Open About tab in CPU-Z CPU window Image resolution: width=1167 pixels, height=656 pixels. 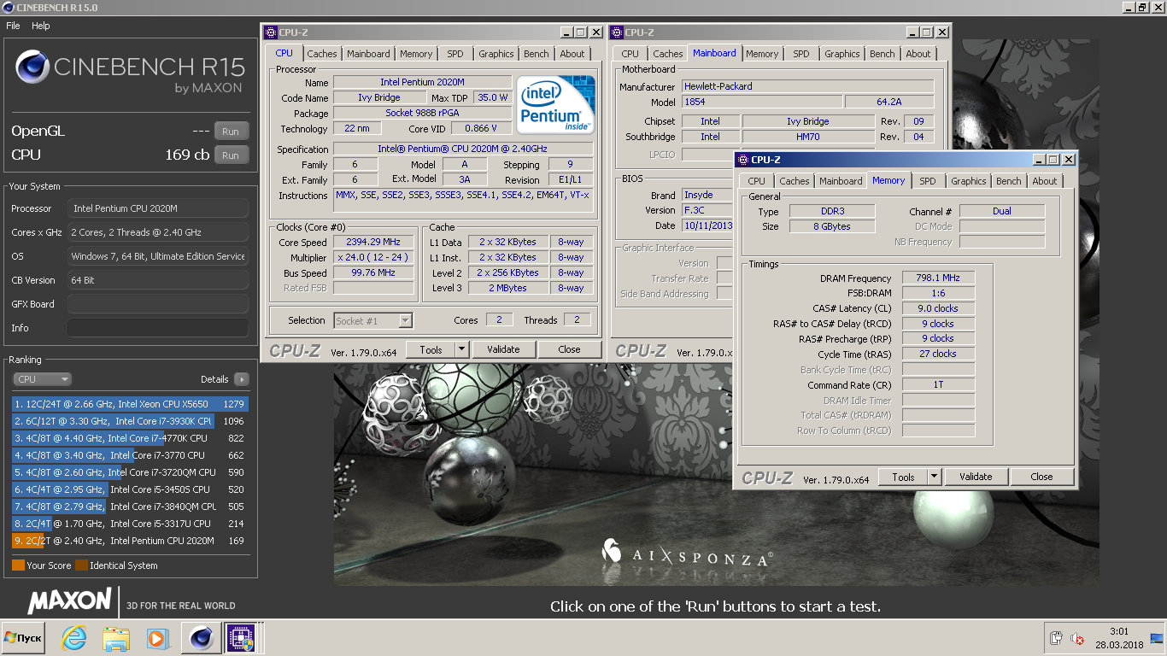pyautogui.click(x=572, y=54)
